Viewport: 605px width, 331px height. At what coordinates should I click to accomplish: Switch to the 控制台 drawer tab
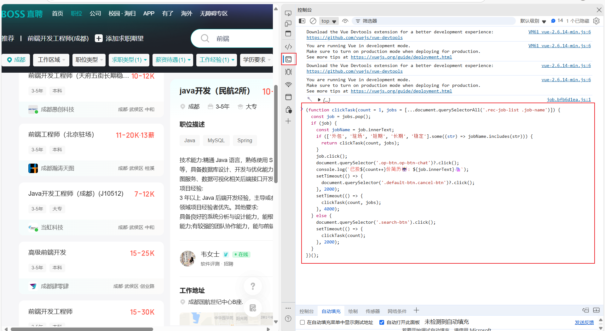pyautogui.click(x=307, y=311)
